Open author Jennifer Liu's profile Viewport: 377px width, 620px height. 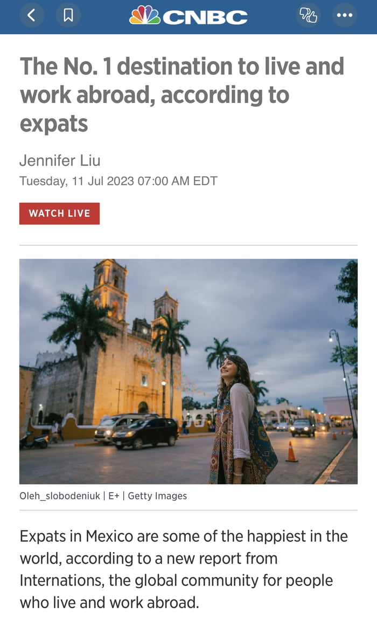pos(60,161)
